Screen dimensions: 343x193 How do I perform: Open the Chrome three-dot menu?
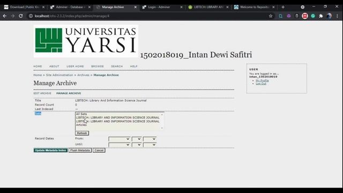pyautogui.click(x=337, y=16)
